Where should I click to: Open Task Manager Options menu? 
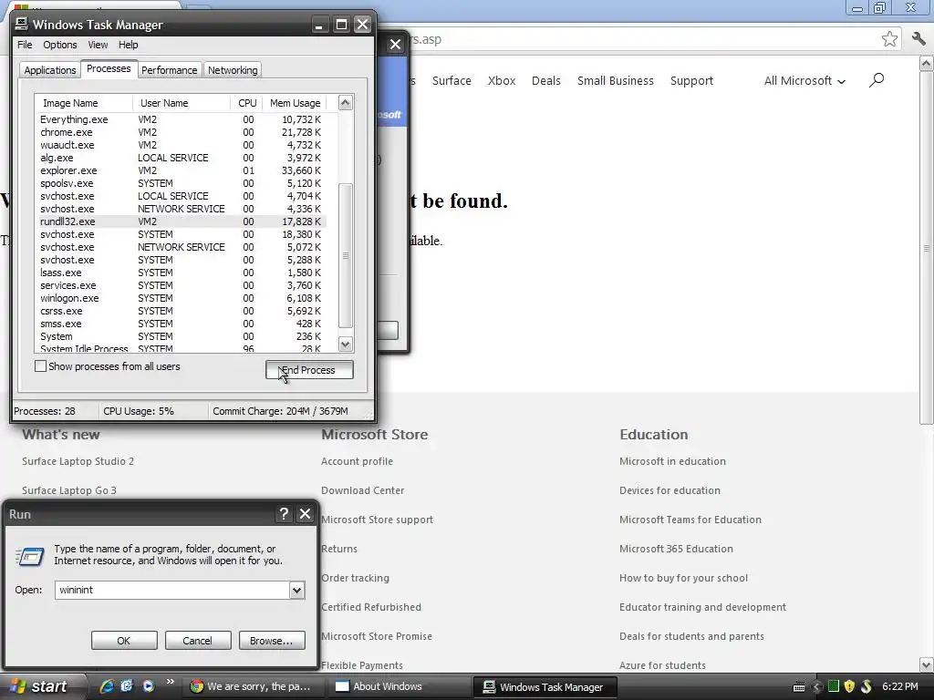click(59, 45)
